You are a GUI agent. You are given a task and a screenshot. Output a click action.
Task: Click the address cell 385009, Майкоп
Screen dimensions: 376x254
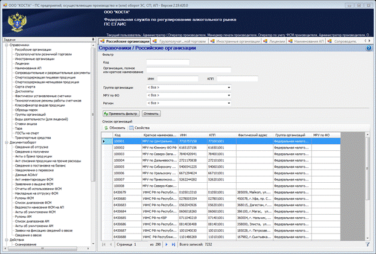coord(255,192)
